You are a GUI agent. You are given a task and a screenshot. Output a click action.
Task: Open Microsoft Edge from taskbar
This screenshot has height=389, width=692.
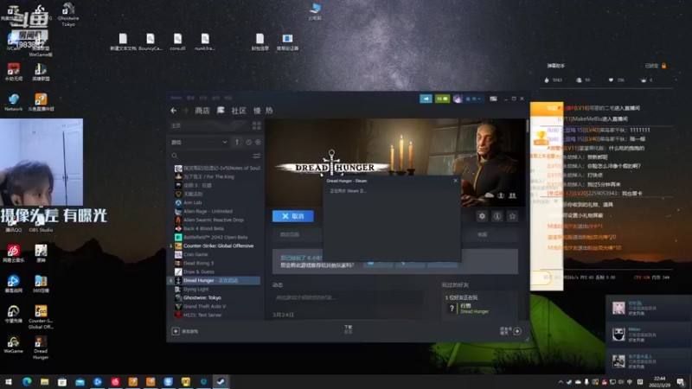[x=27, y=381]
